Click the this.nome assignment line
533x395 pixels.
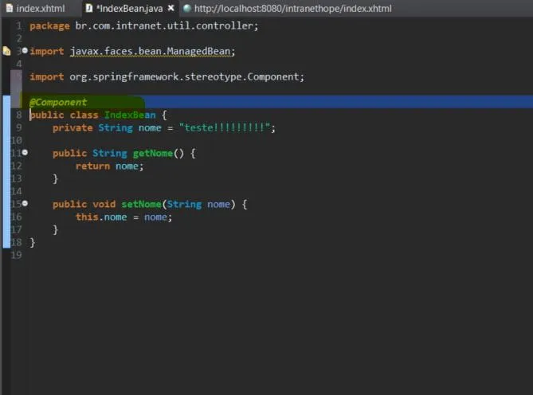click(123, 217)
